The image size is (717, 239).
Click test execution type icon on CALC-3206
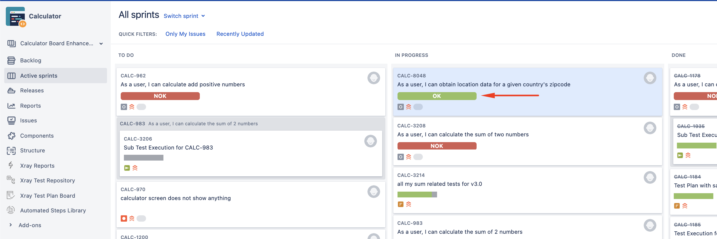(x=127, y=168)
